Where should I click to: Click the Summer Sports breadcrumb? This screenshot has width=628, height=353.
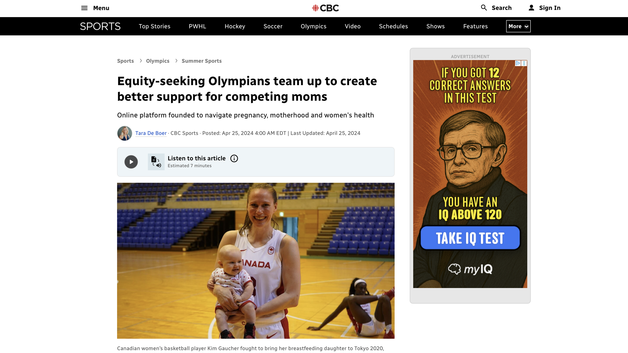tap(201, 61)
